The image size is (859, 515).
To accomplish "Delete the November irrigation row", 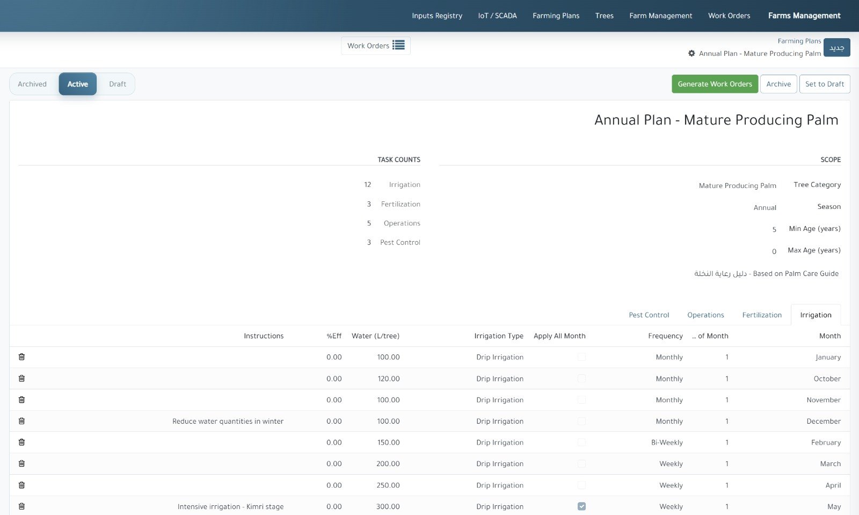I will (21, 400).
